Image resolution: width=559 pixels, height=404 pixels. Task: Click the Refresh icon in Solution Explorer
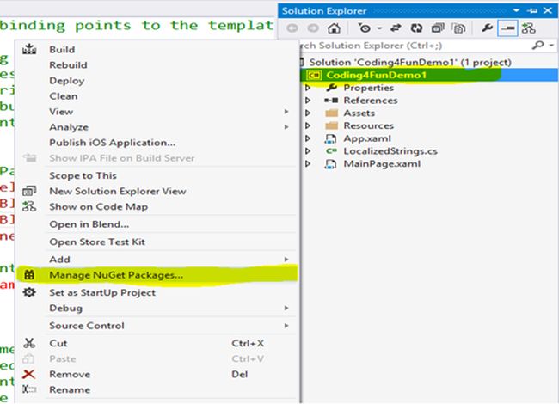[416, 28]
